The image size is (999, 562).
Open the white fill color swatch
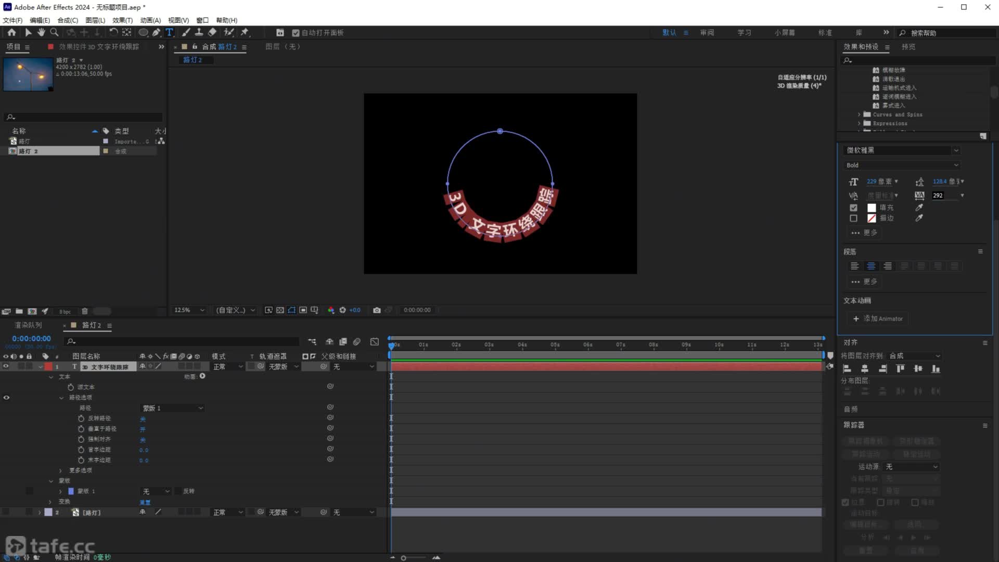[x=872, y=208]
